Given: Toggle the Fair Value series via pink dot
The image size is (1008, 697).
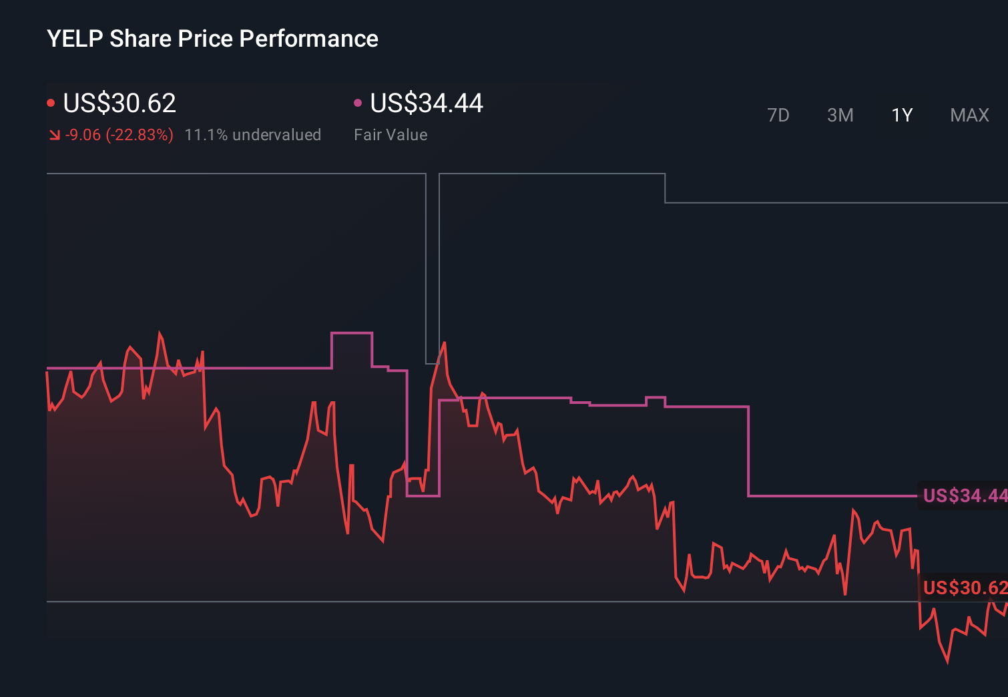Looking at the screenshot, I should 358,102.
